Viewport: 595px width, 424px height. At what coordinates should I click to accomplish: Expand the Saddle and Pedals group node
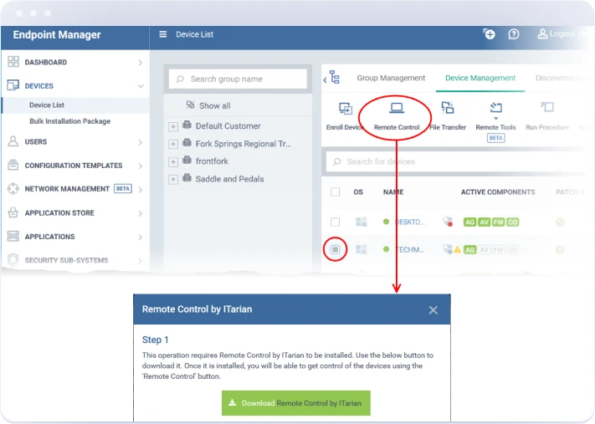click(173, 179)
